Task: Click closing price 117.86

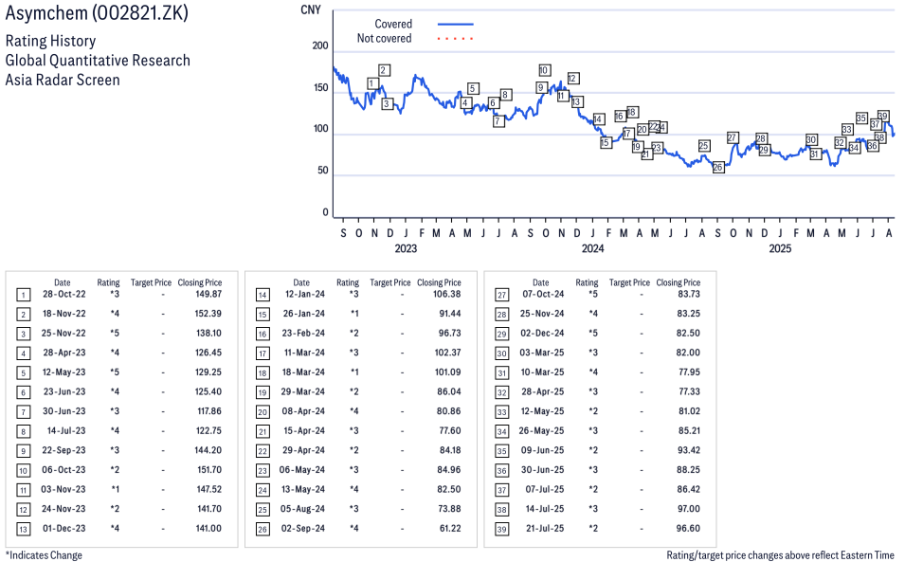Action: [209, 411]
